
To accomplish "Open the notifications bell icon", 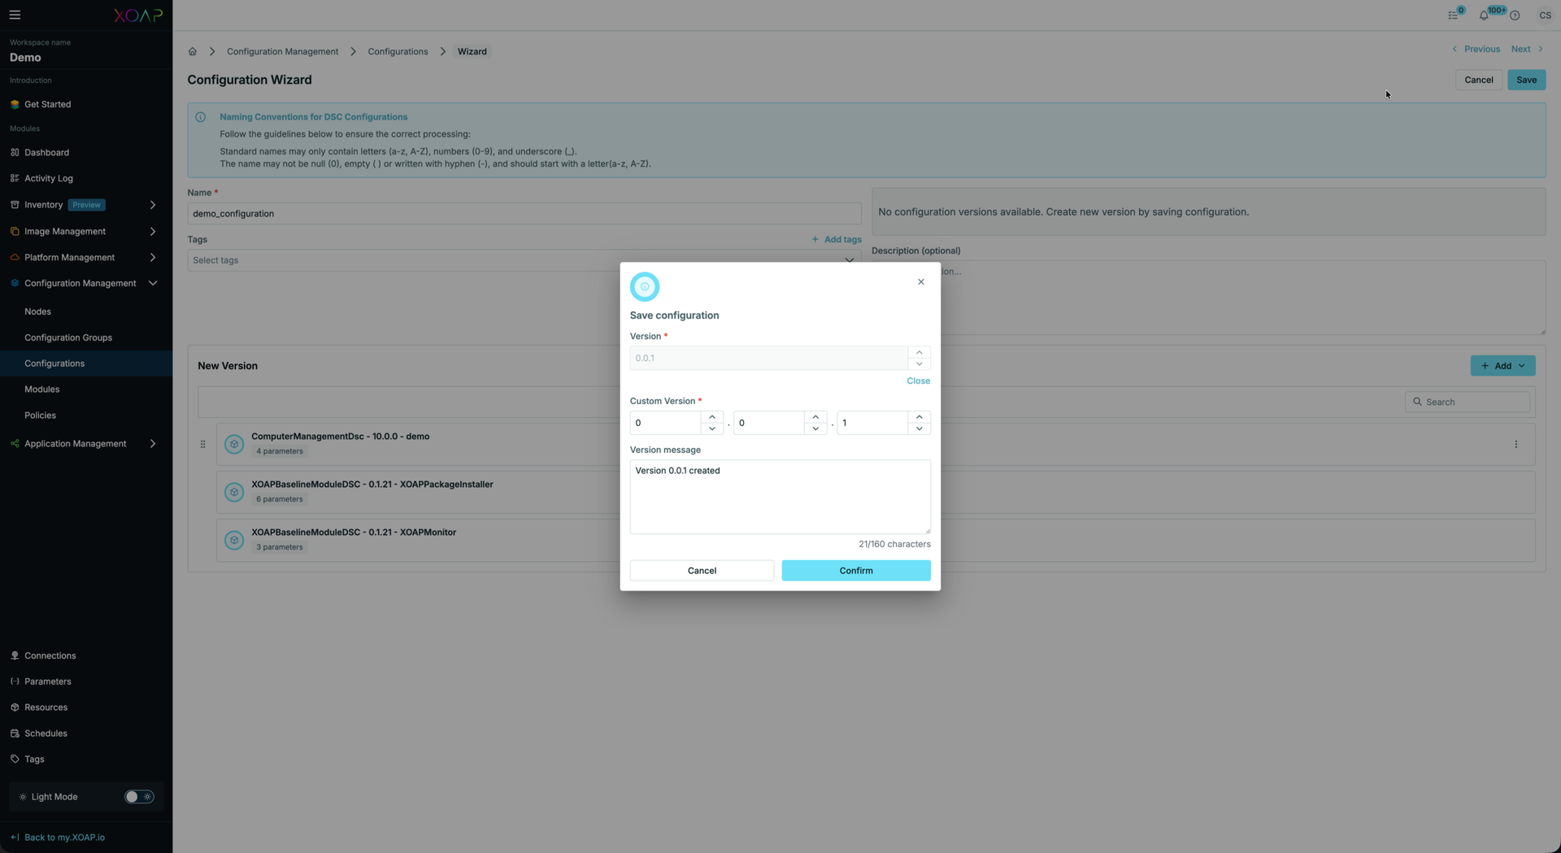I will click(x=1484, y=15).
